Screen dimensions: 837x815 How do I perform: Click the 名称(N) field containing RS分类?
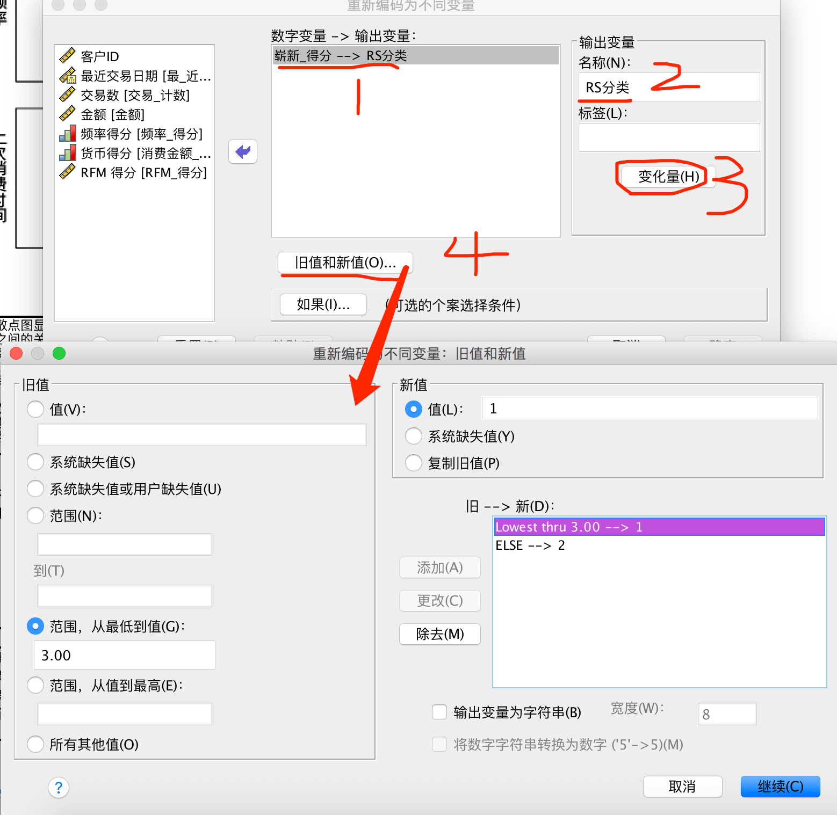669,87
